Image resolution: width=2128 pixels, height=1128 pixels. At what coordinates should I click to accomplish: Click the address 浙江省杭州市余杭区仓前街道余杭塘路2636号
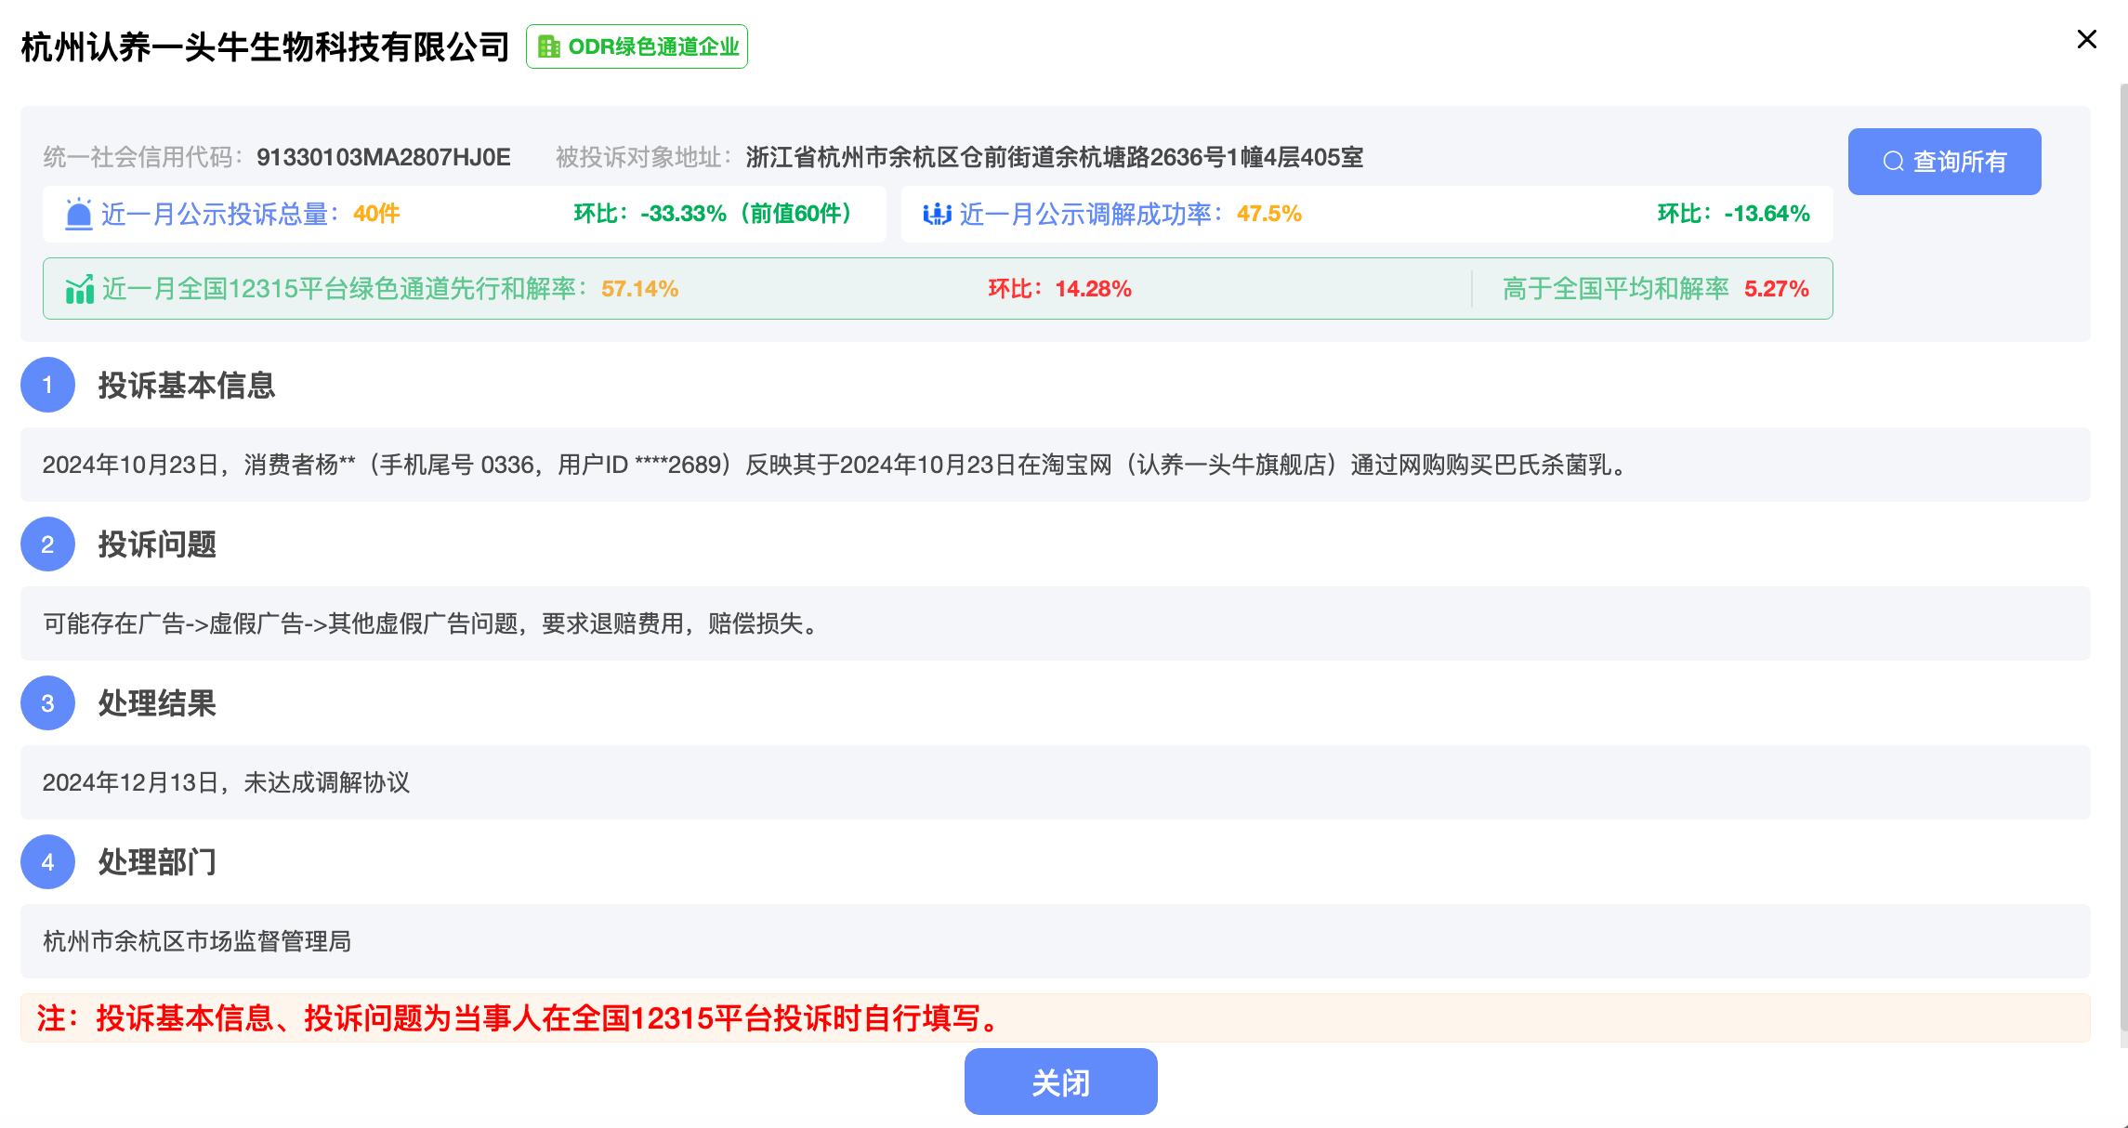(1055, 157)
